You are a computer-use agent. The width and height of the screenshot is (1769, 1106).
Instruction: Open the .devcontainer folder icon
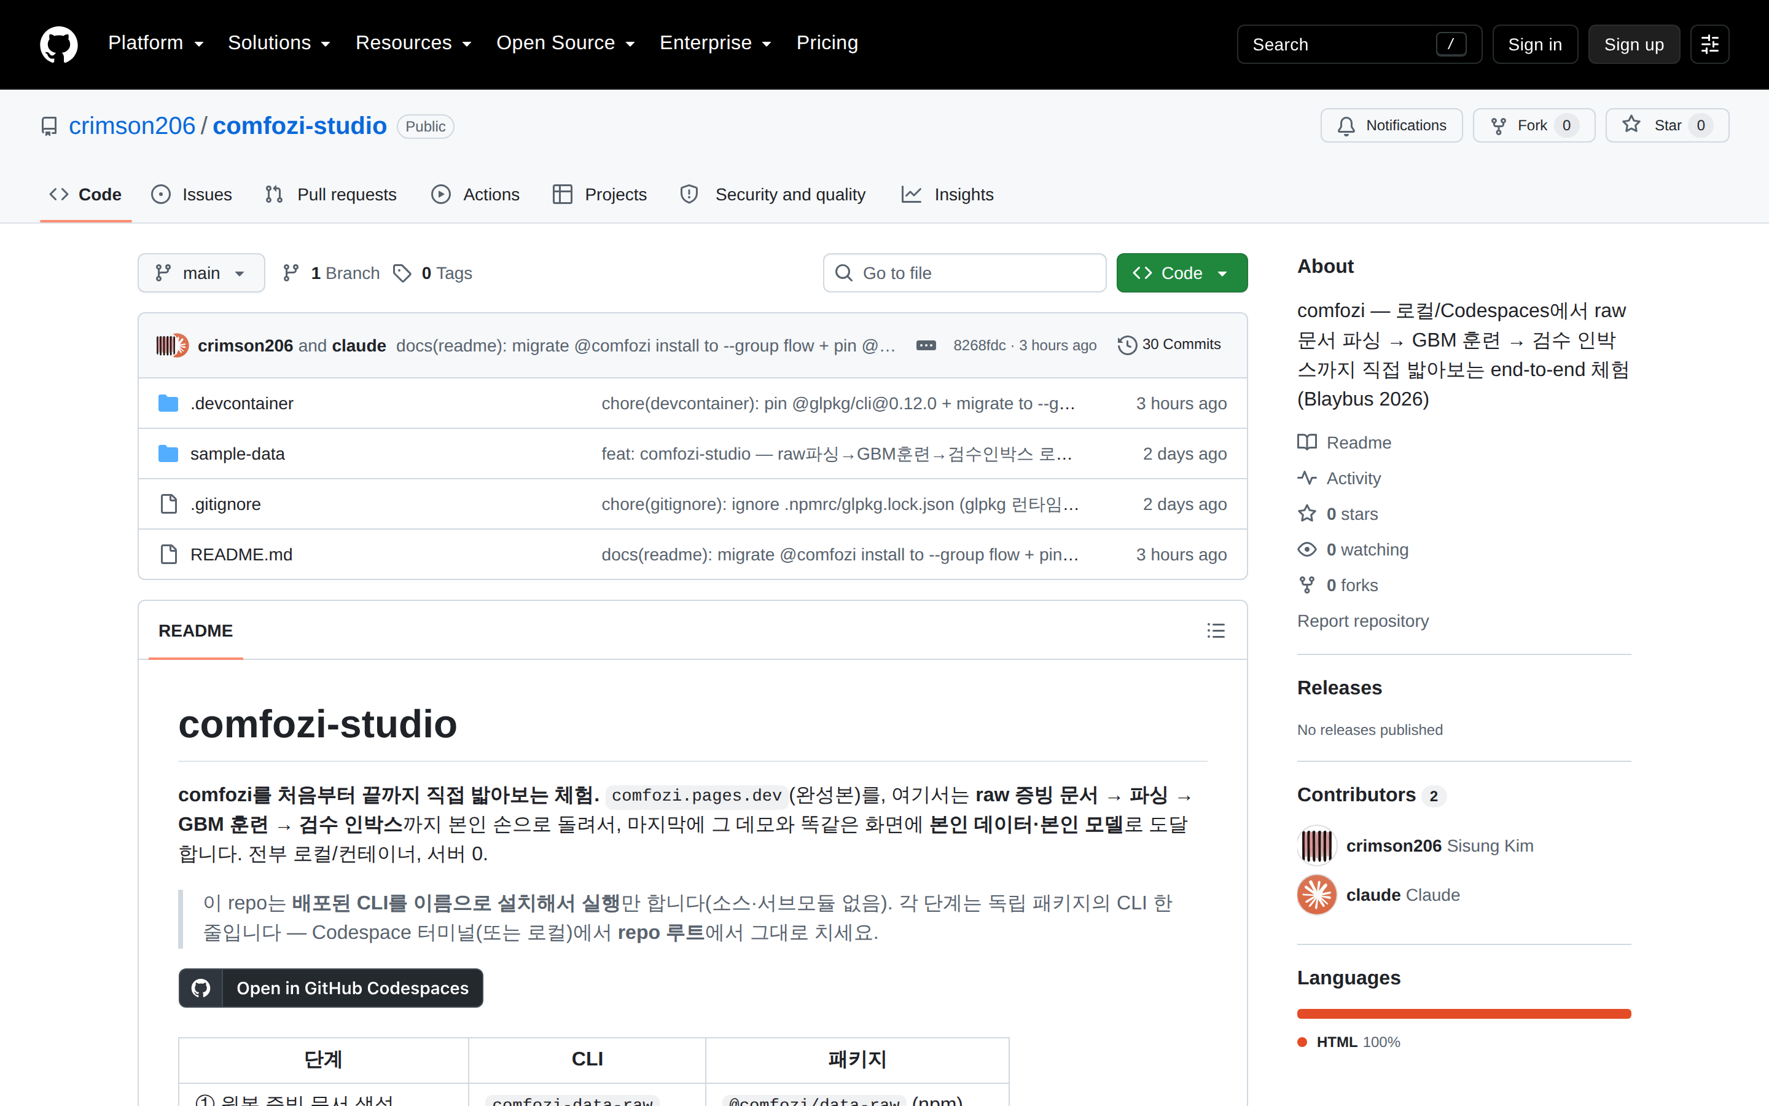pyautogui.click(x=168, y=403)
